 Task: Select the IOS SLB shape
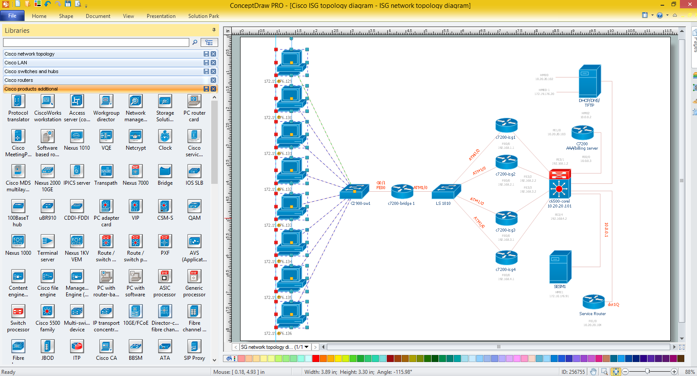[x=194, y=175]
